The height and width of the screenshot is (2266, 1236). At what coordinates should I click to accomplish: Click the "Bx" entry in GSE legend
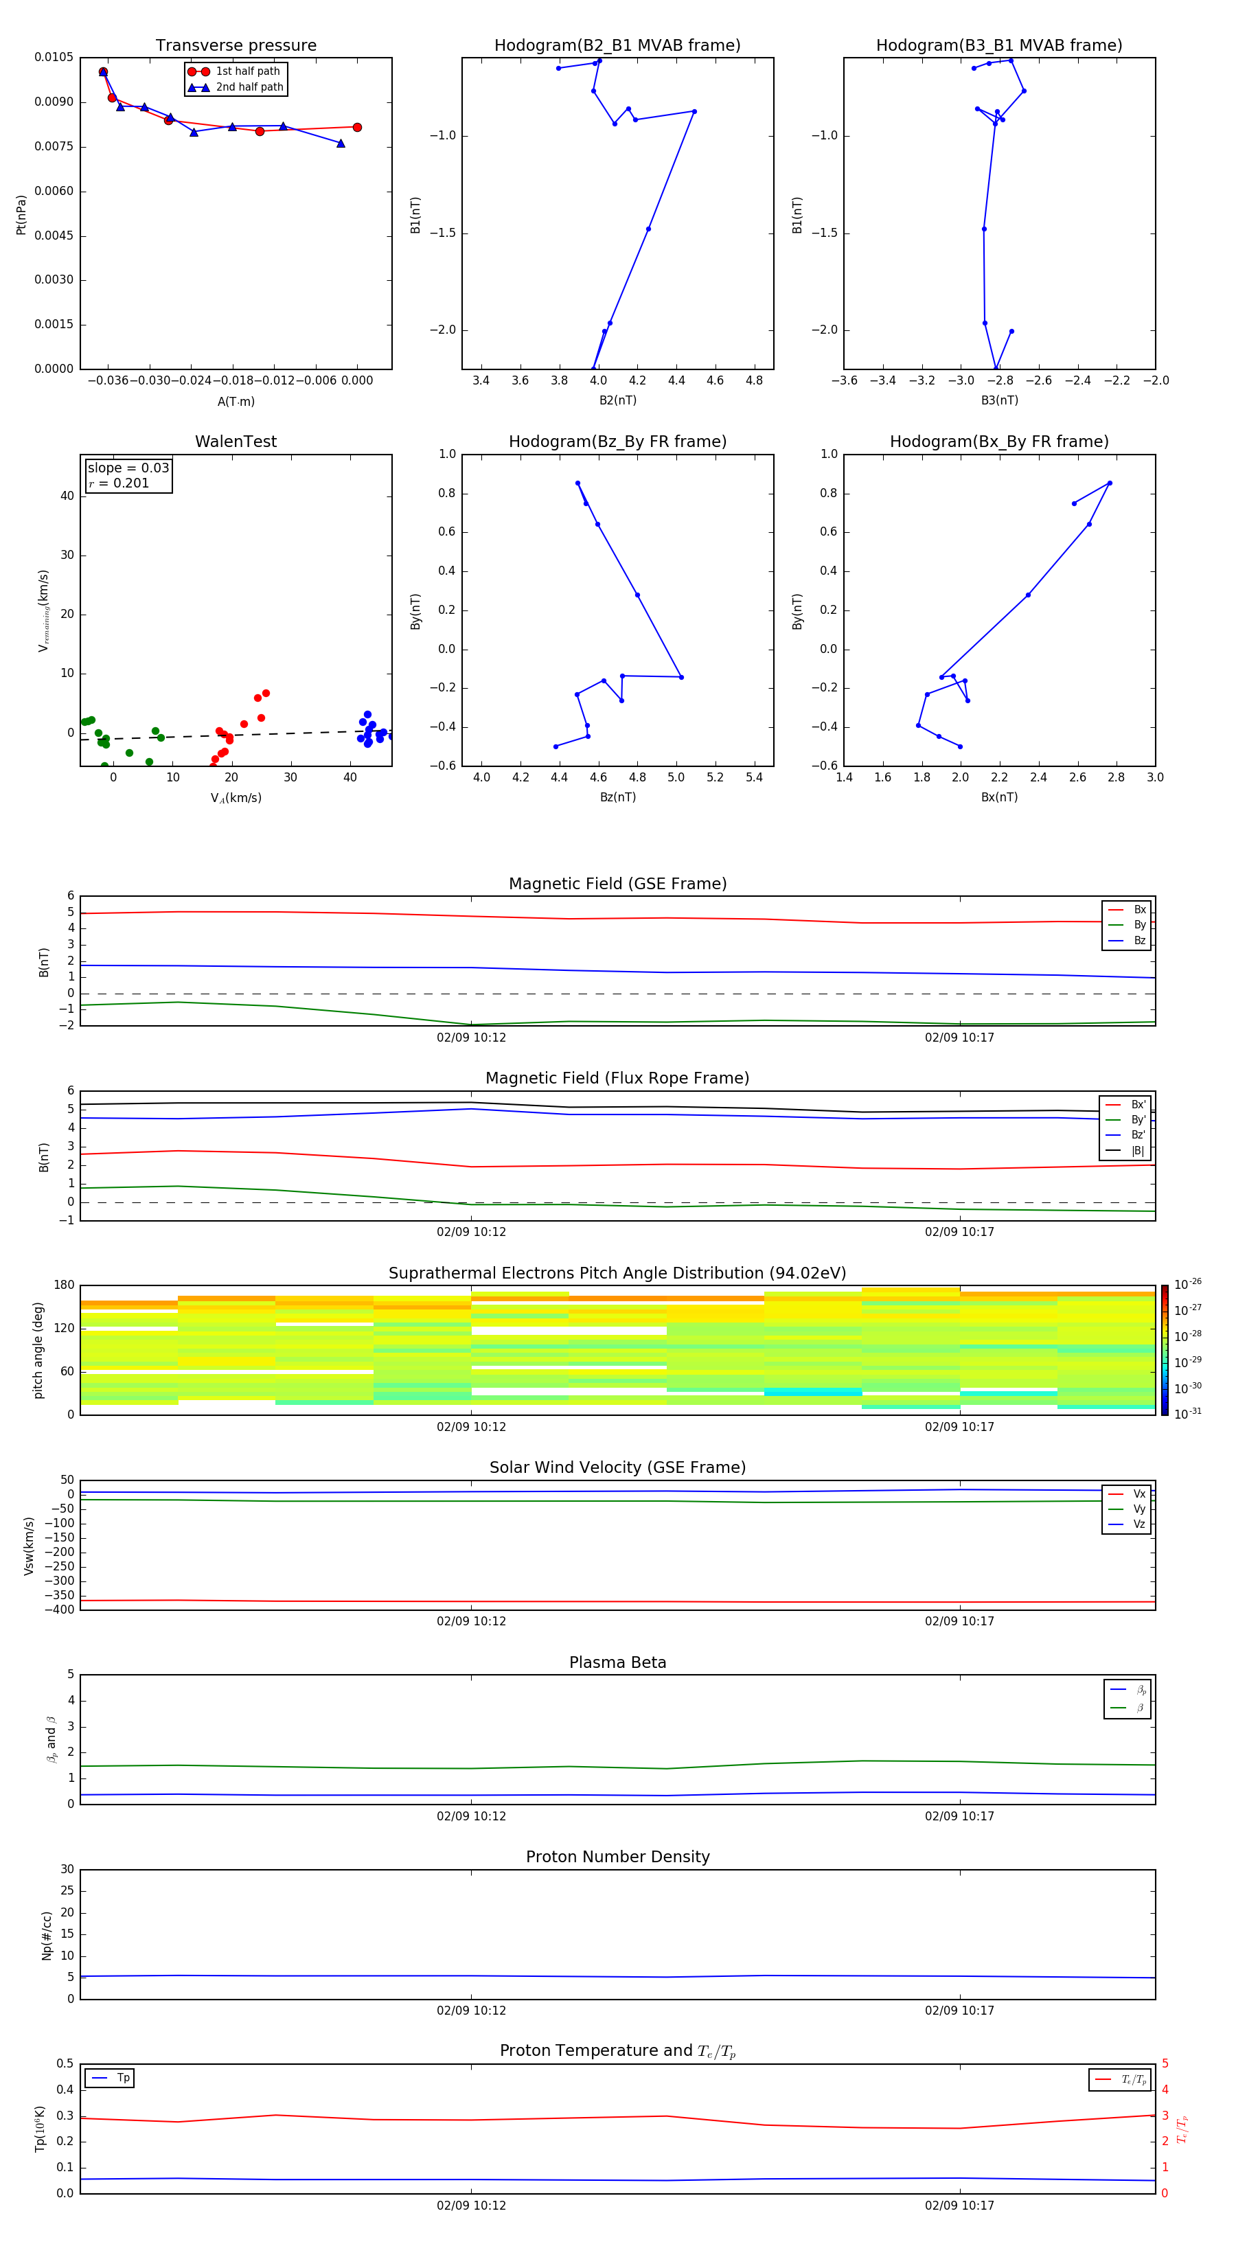pos(1127,910)
